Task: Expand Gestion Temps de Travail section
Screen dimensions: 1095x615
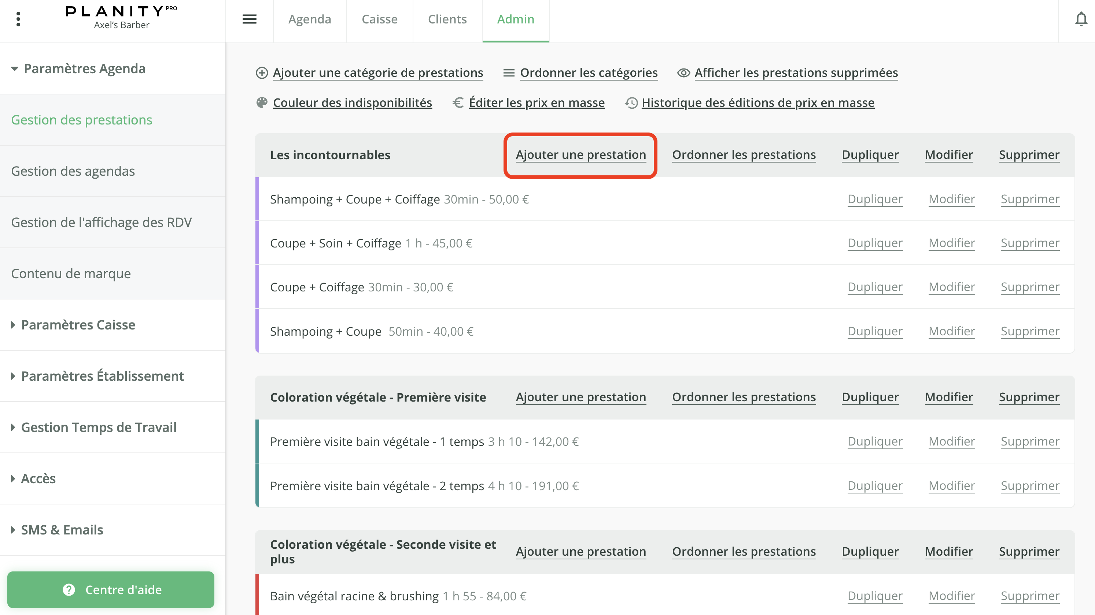Action: point(13,427)
